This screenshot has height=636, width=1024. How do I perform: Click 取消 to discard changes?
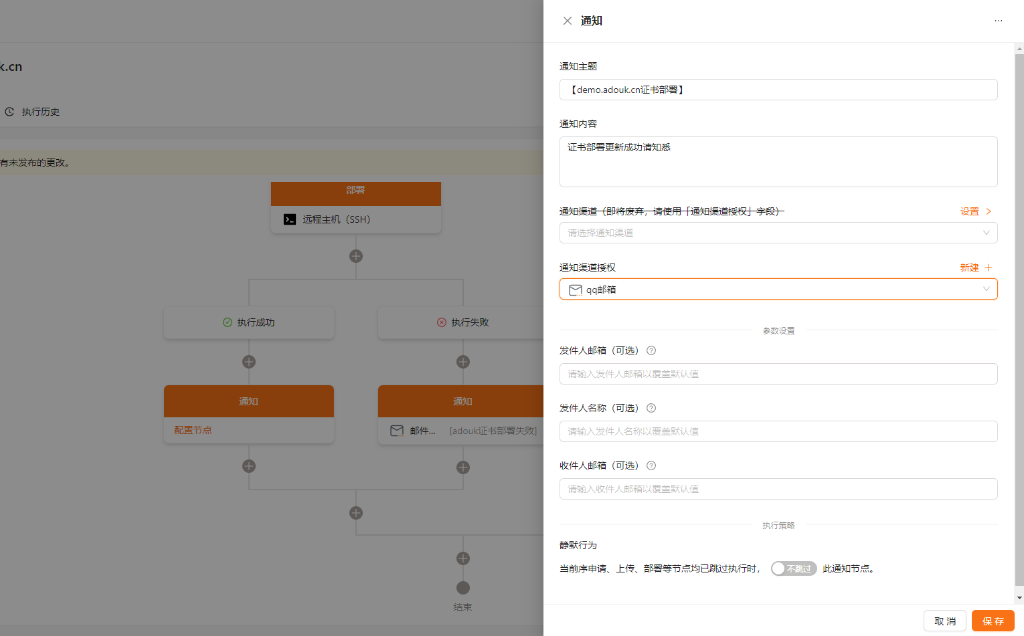944,621
